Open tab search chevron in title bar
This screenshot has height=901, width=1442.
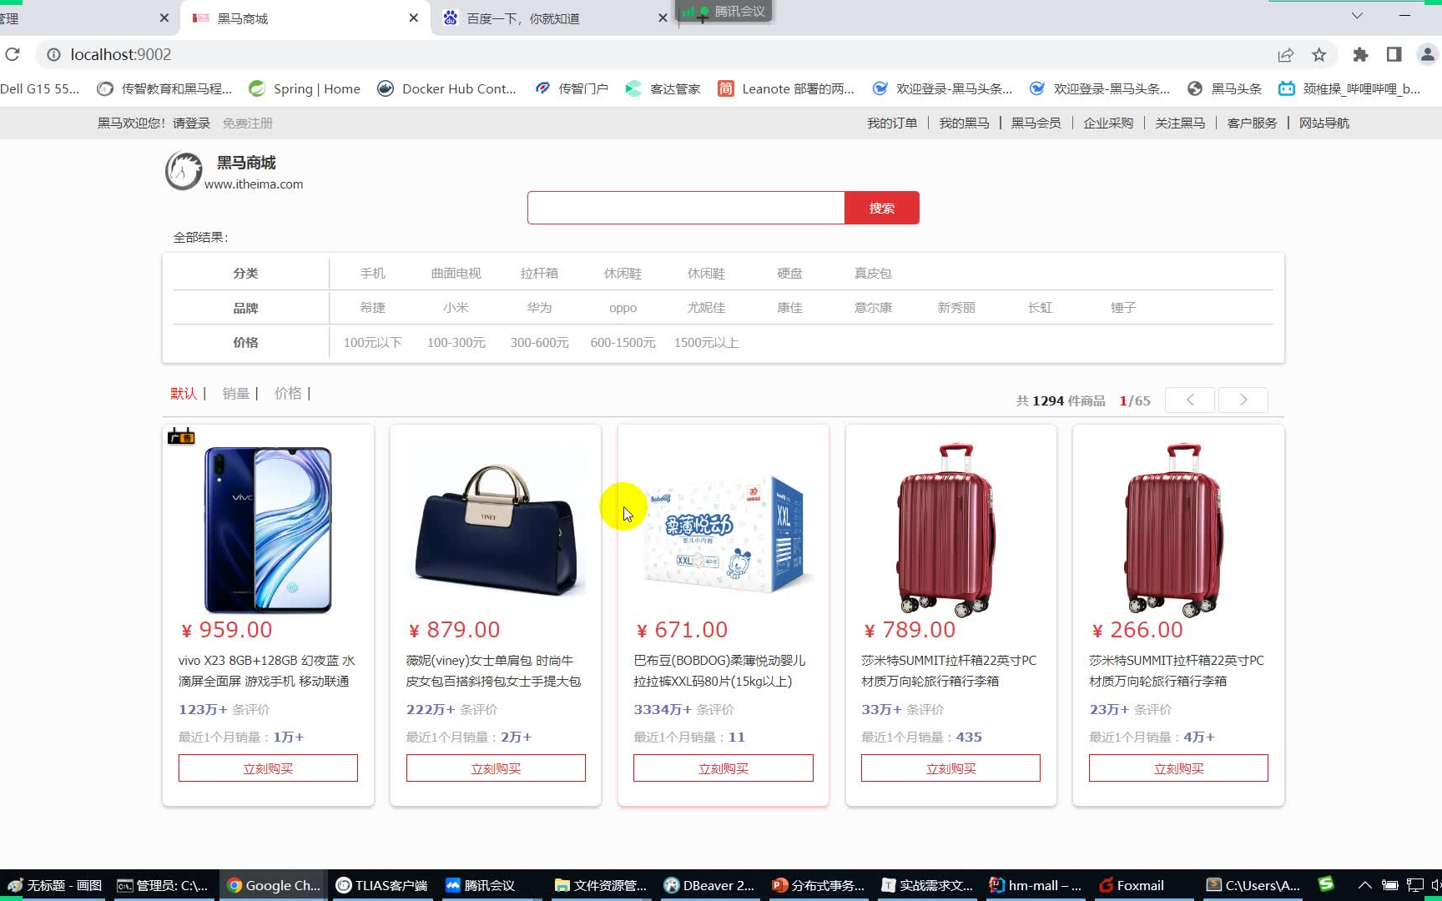[1357, 15]
